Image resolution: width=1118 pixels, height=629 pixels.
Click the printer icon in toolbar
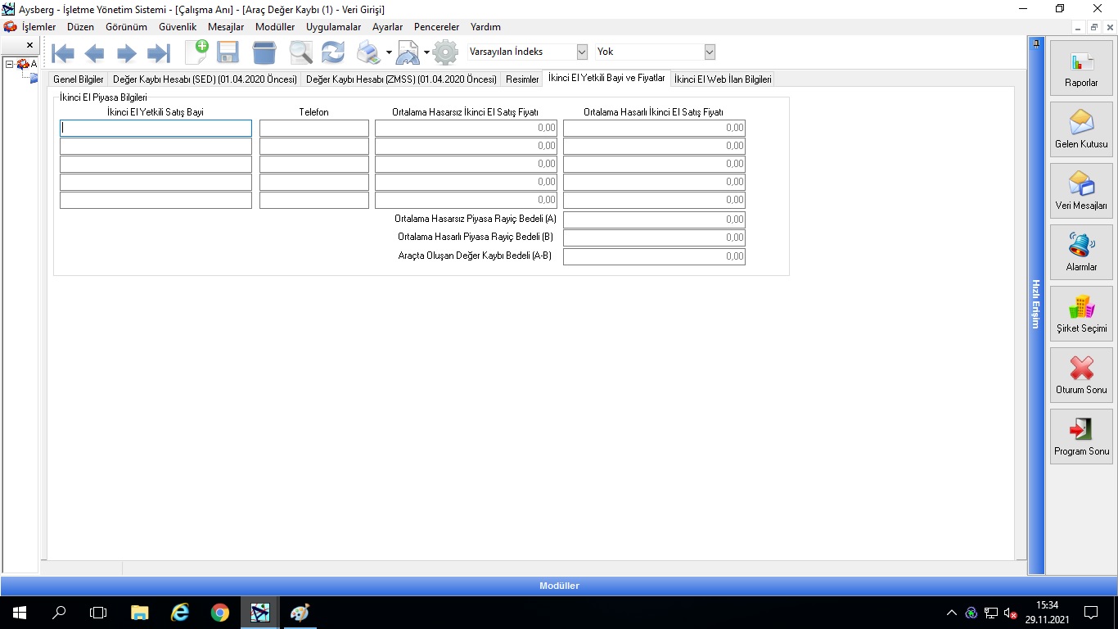[369, 53]
